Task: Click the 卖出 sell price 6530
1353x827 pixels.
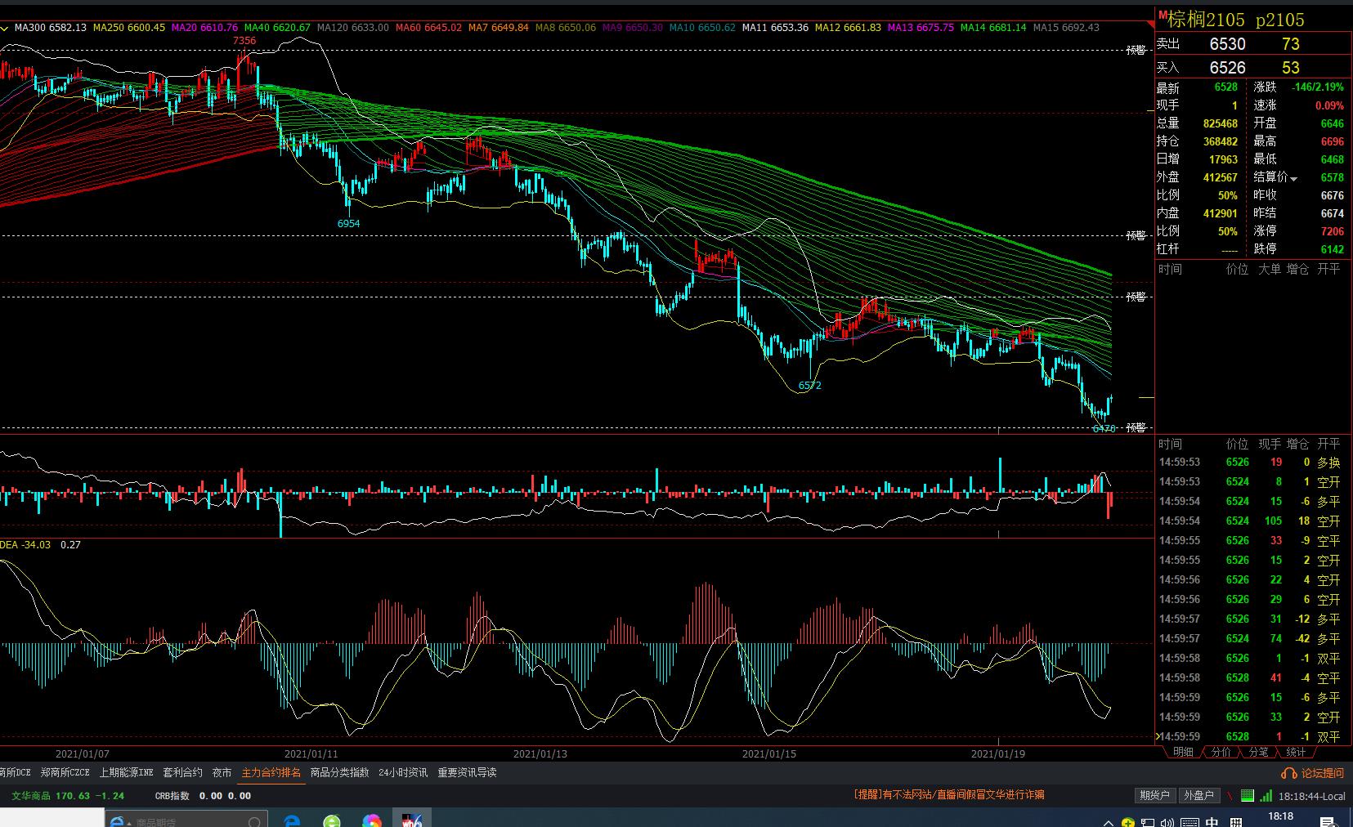Action: tap(1227, 44)
